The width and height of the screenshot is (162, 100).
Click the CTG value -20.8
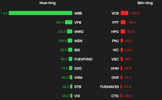(127, 96)
